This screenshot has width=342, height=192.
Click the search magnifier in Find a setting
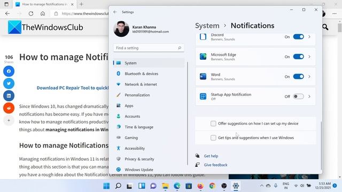(x=180, y=48)
